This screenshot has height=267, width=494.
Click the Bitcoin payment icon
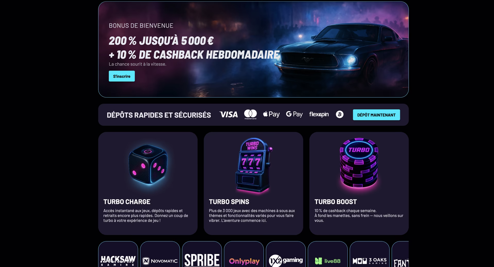(x=340, y=115)
